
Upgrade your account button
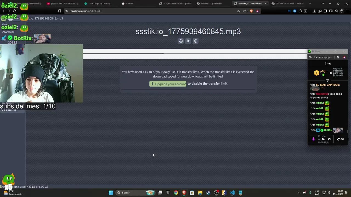click(x=168, y=84)
